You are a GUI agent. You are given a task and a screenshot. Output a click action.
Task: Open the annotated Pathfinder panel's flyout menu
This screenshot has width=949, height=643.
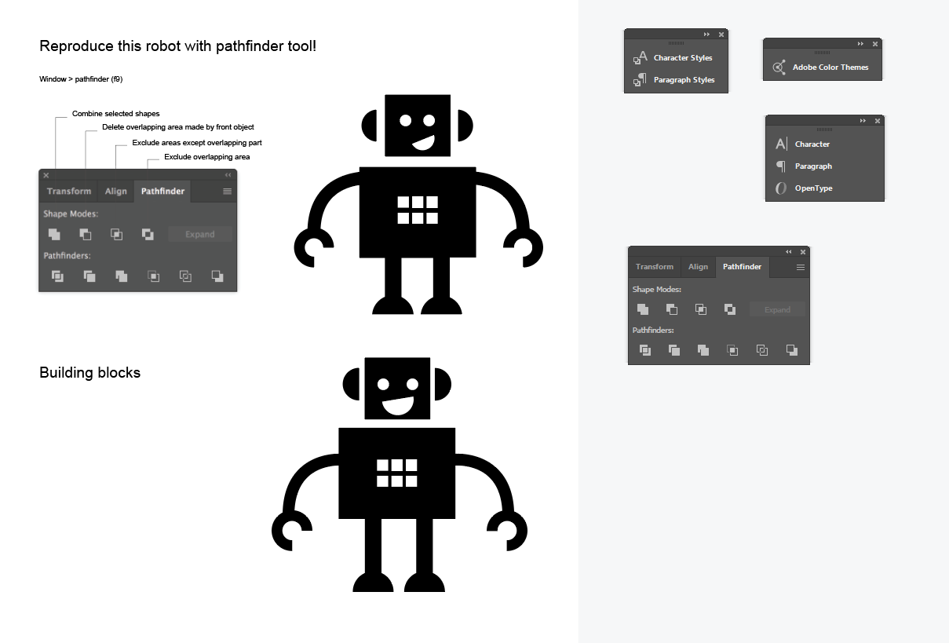(x=228, y=191)
